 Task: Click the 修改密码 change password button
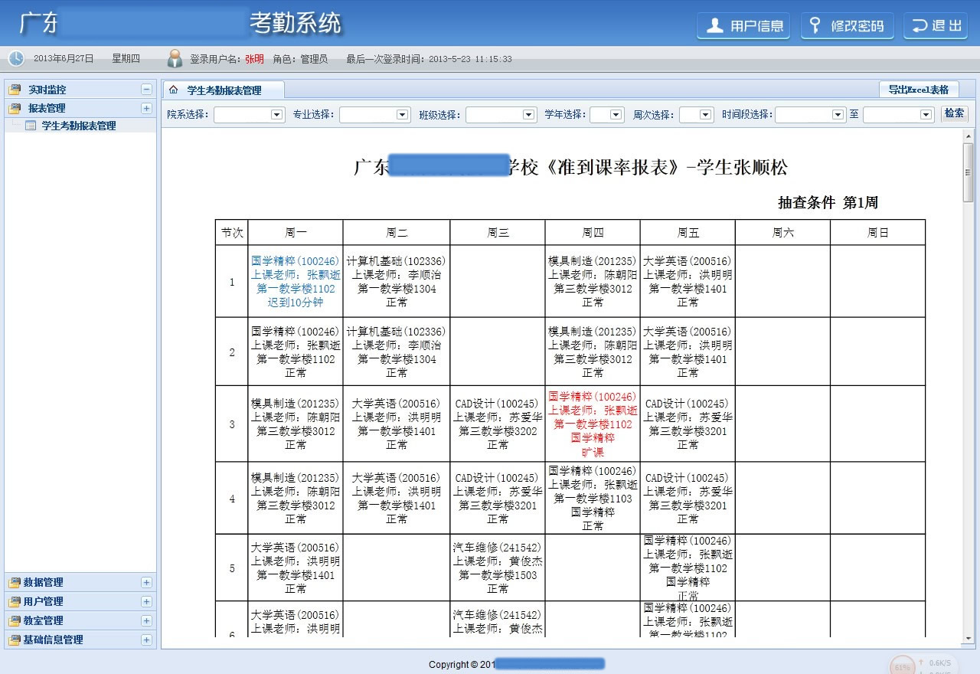click(x=848, y=26)
